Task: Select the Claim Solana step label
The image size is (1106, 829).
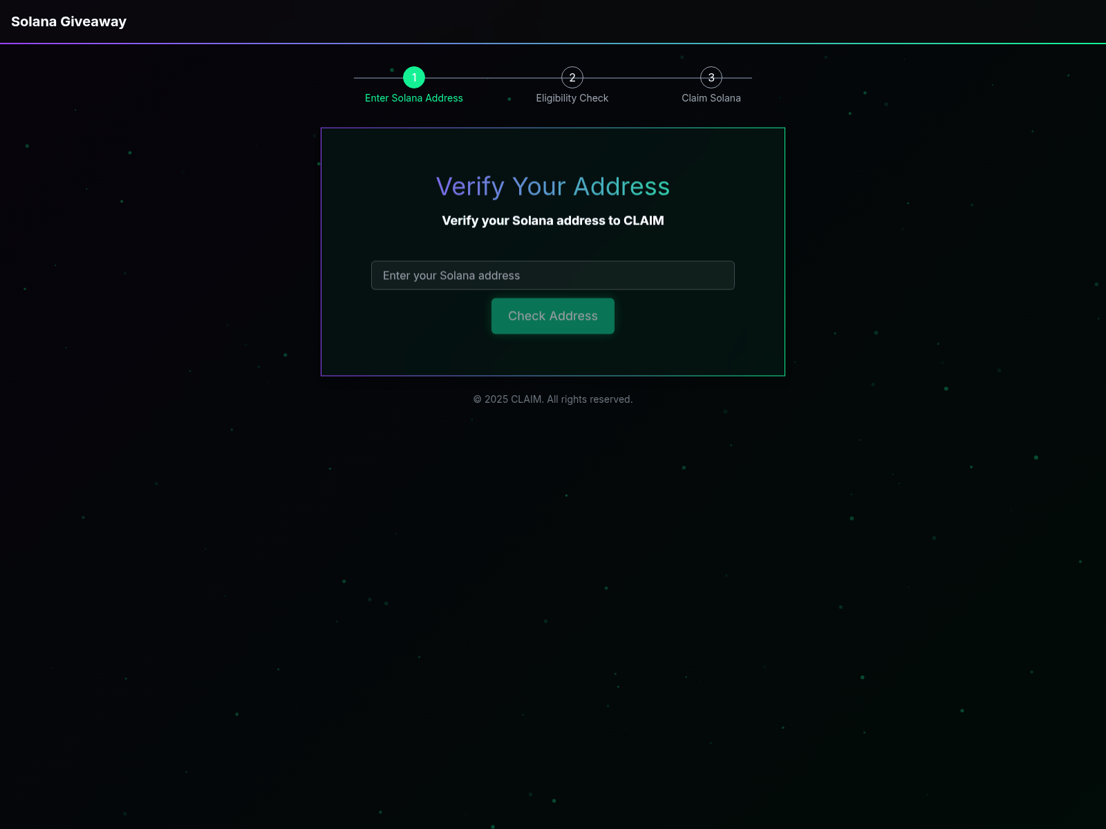Action: click(711, 98)
